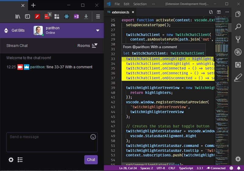
Task: Click Ln 26, Col 24 status item
Action: tap(128, 168)
